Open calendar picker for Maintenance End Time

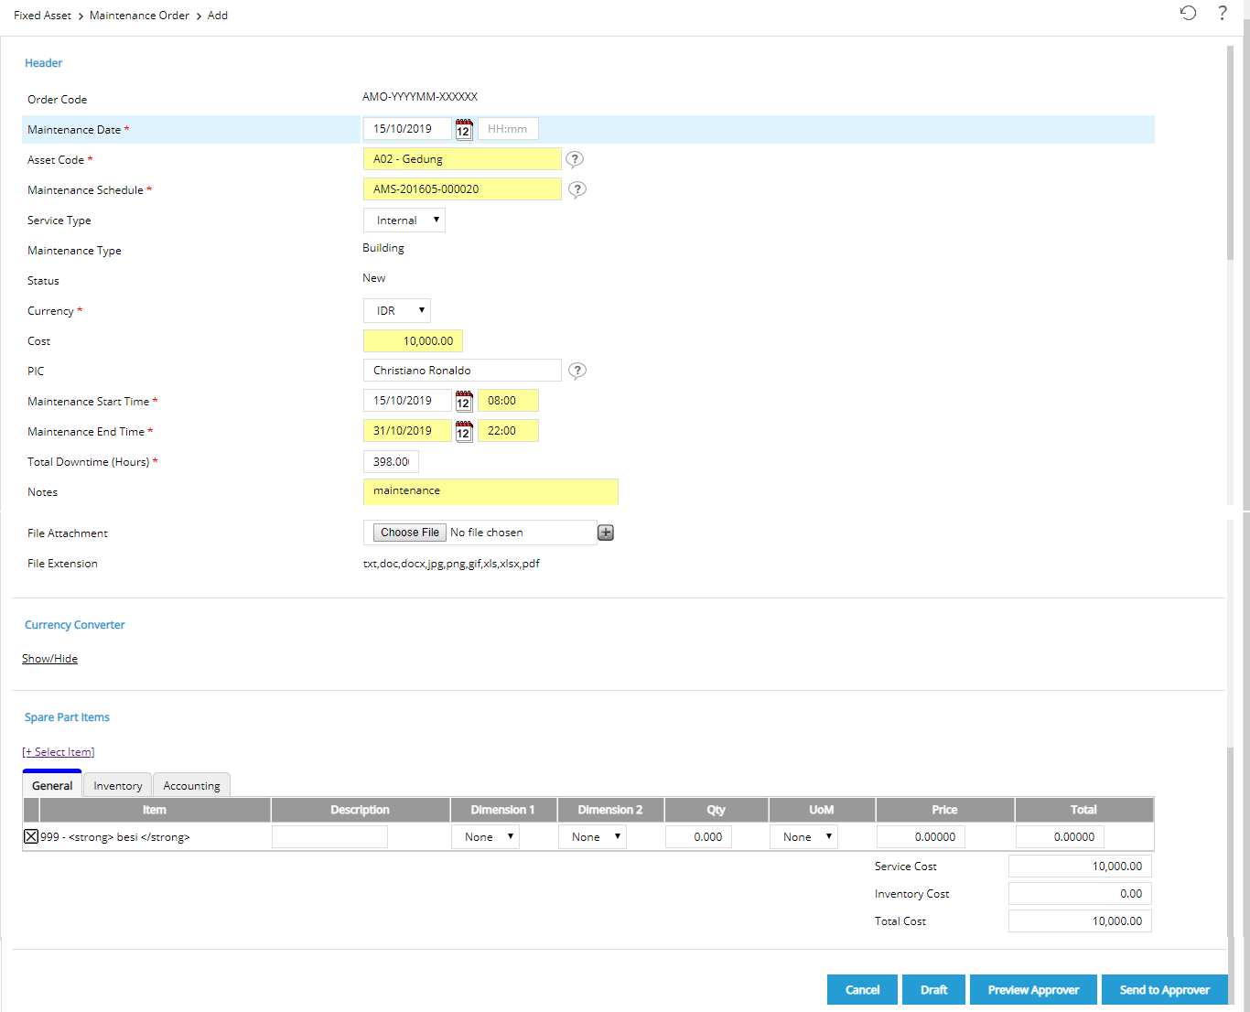click(x=464, y=431)
